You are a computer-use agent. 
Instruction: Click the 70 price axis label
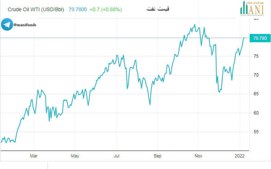pos(256,75)
